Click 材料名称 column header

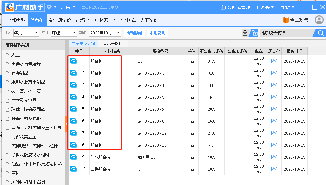coord(113,51)
